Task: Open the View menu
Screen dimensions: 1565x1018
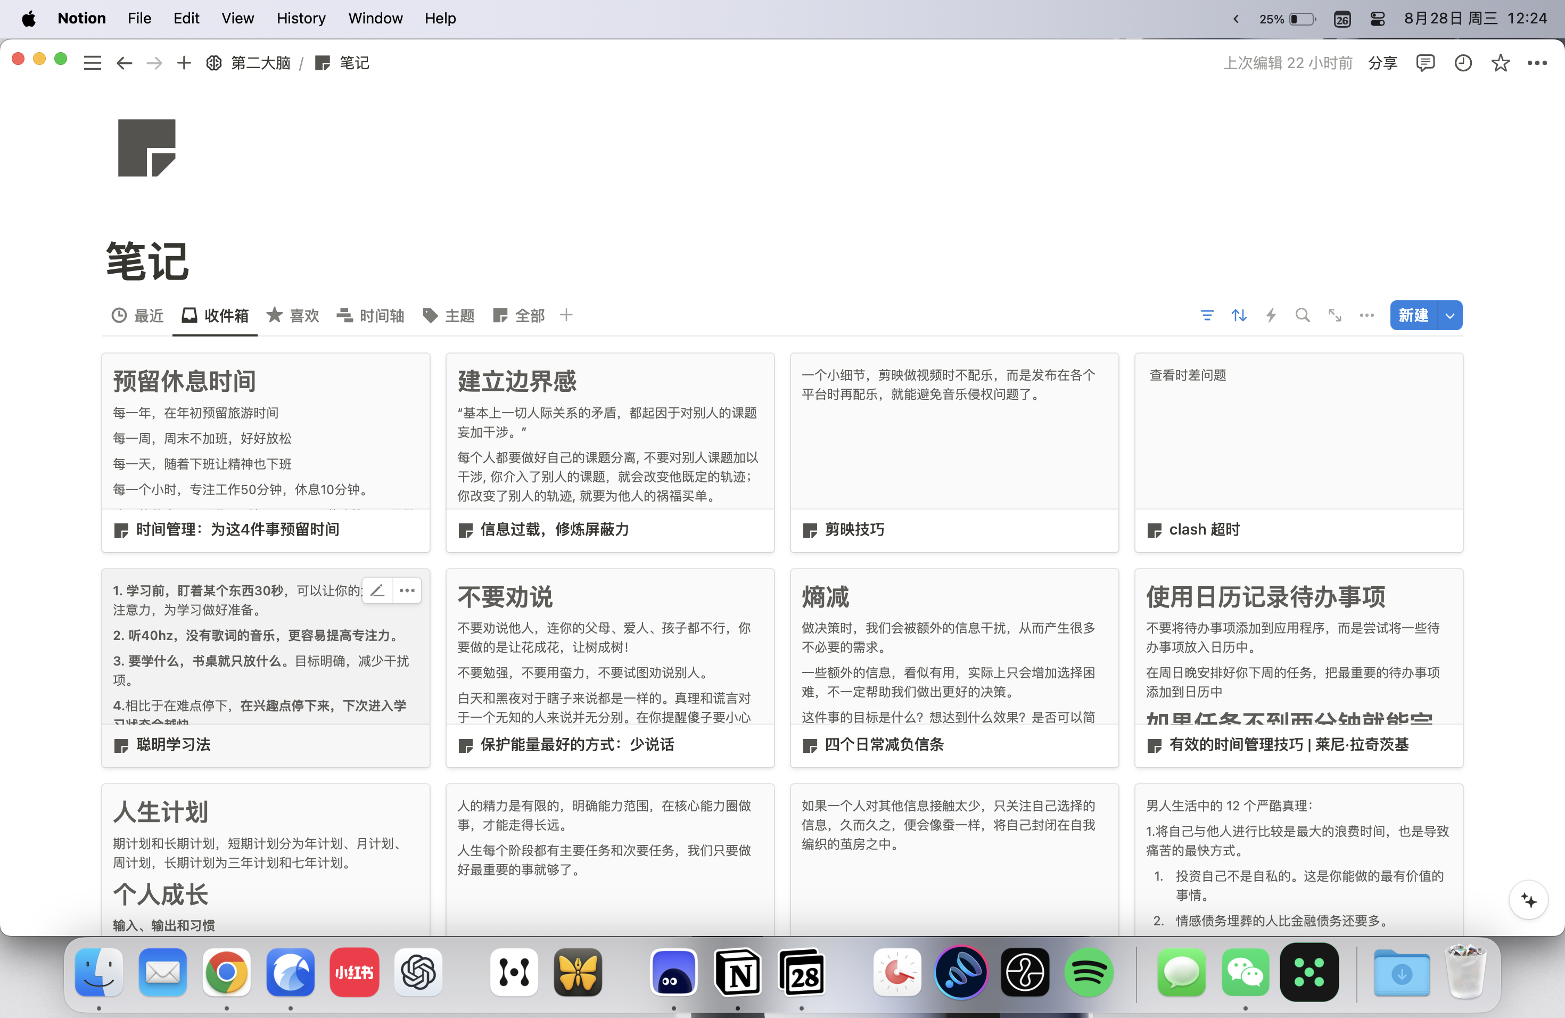Action: tap(237, 19)
